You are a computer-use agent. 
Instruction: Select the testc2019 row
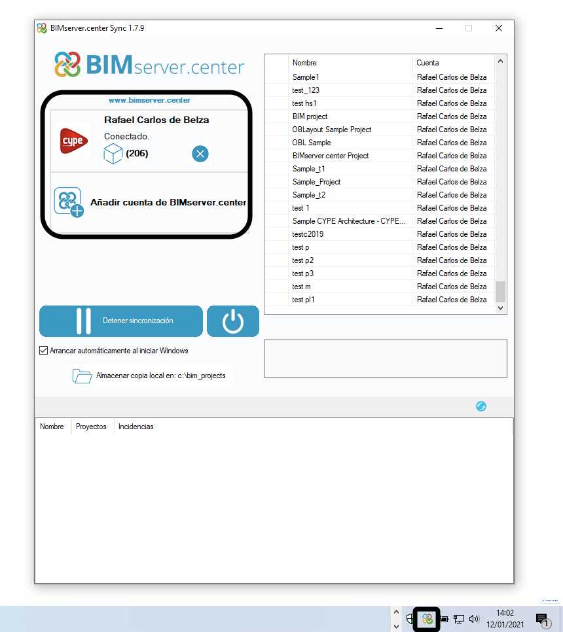coord(380,234)
